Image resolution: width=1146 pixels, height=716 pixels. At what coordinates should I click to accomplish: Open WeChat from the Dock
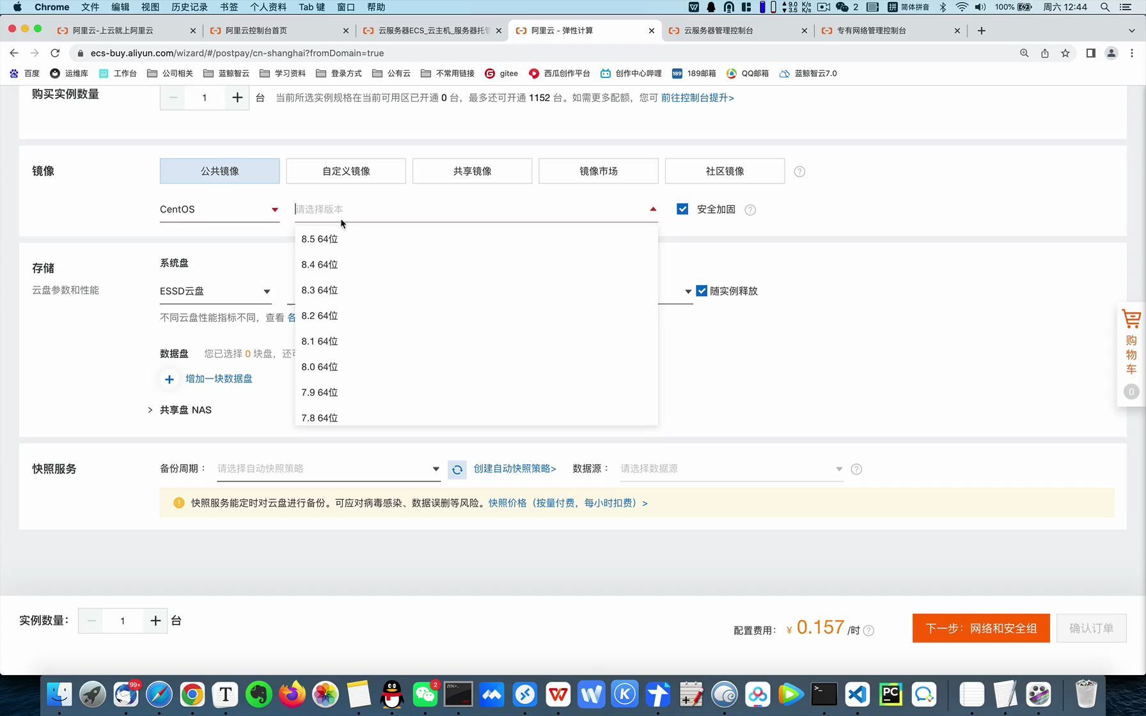coord(425,694)
